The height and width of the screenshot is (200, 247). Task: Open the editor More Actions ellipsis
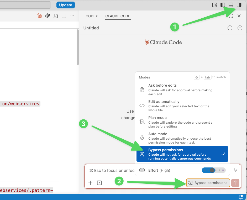(72, 16)
